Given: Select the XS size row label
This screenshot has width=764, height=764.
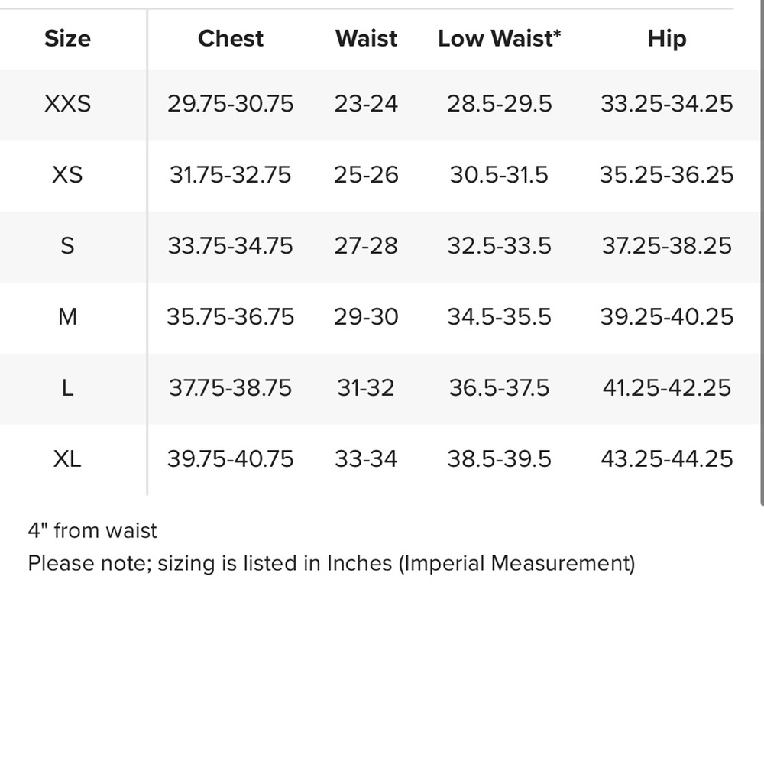Looking at the screenshot, I should click(x=67, y=175).
